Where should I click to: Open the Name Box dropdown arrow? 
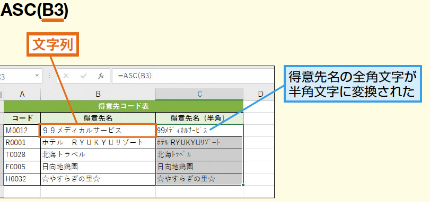(x=37, y=76)
